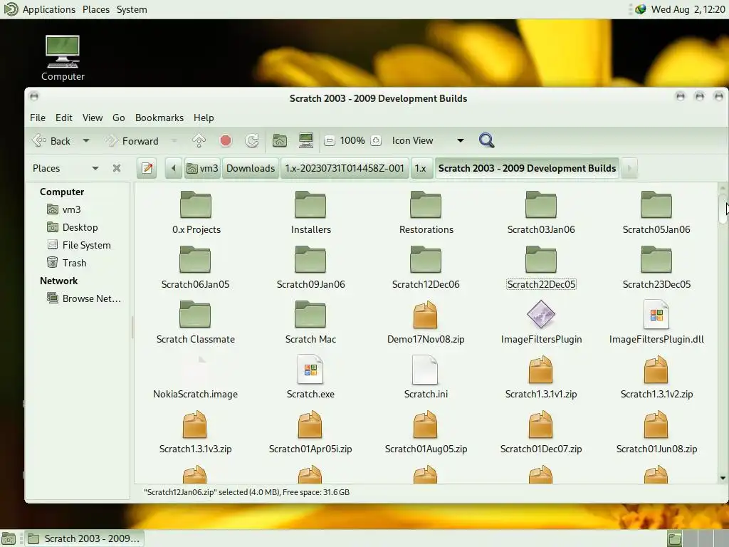Click the 1.x path bar button
729x547 pixels.
coord(420,168)
